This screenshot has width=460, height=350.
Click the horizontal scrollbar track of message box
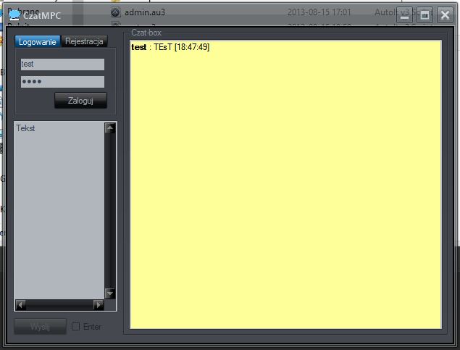pos(59,305)
